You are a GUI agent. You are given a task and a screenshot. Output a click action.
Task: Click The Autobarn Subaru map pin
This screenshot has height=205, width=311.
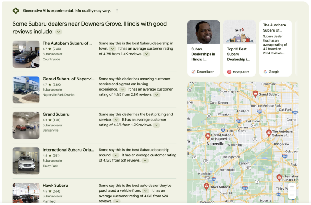coord(269,132)
